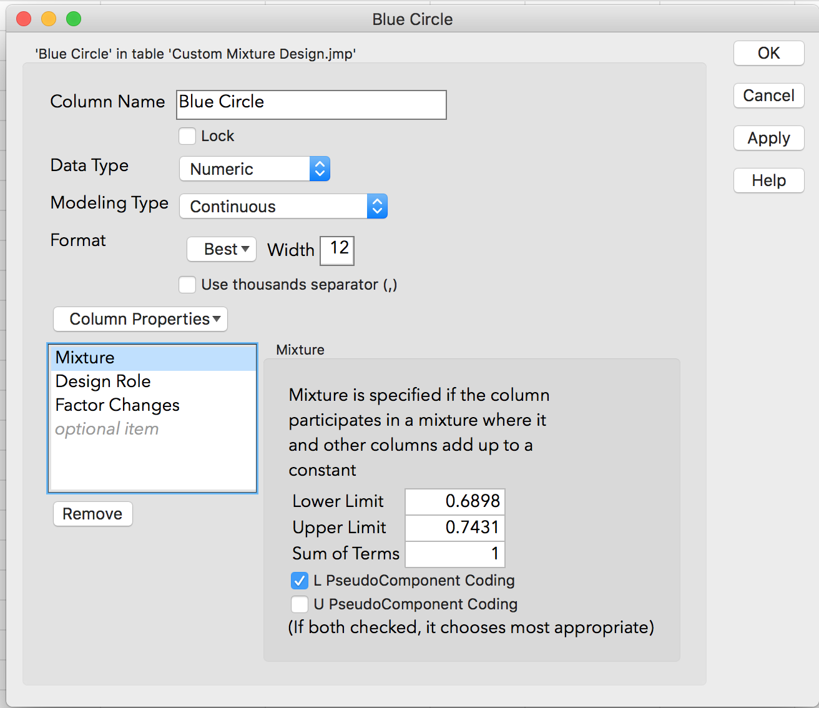Viewport: 819px width, 708px height.
Task: Select the optional item entry
Action: 107,429
